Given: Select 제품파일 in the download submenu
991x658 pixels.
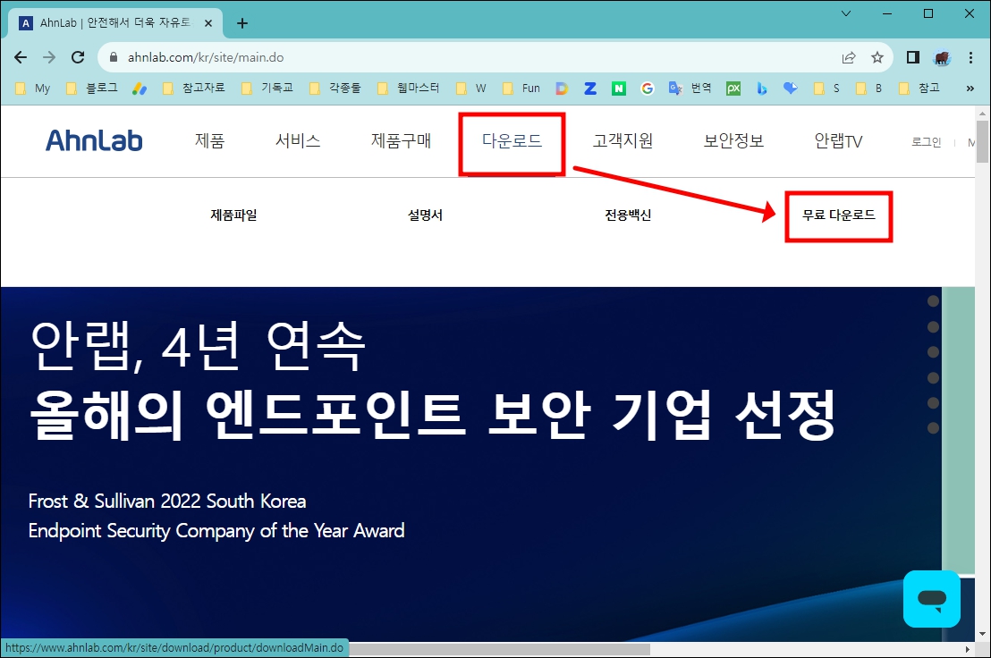Looking at the screenshot, I should (233, 215).
